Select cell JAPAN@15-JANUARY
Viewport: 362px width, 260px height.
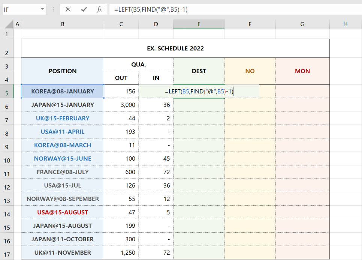[63, 105]
